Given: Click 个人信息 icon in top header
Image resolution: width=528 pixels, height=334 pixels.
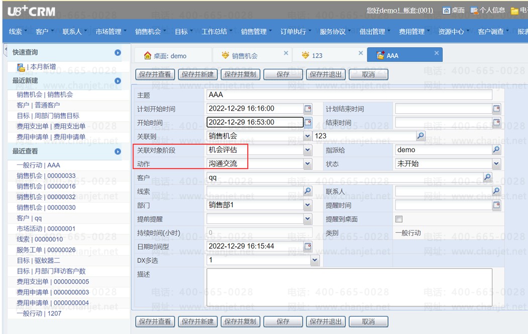Looking at the screenshot, I should pyautogui.click(x=474, y=11).
